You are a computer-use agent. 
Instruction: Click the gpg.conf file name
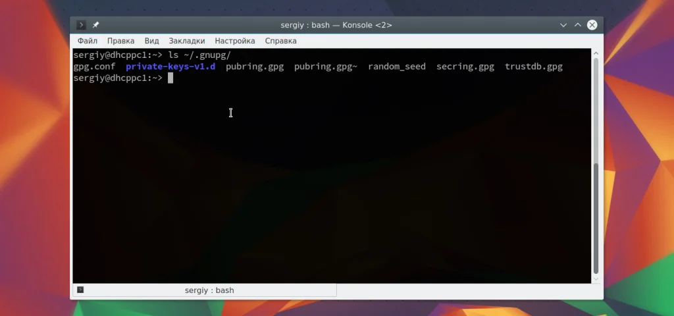coord(94,66)
